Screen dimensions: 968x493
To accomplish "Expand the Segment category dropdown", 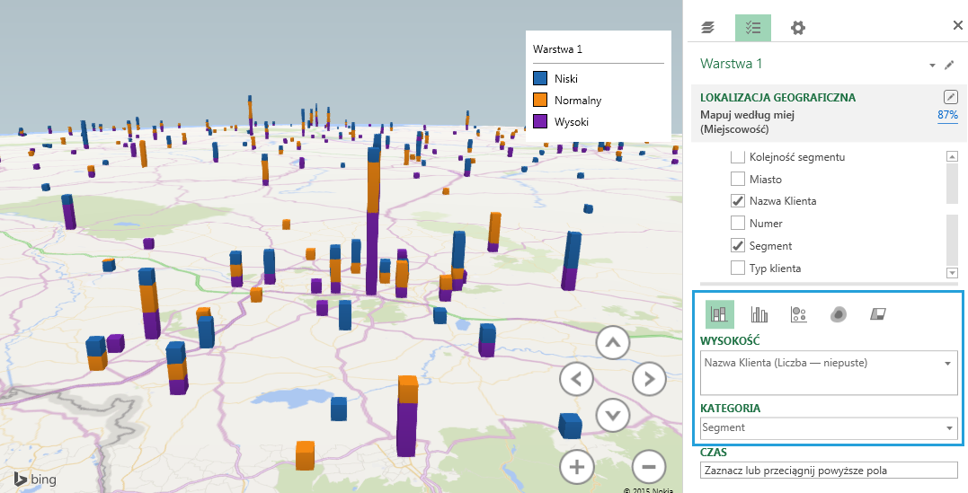I will (949, 428).
